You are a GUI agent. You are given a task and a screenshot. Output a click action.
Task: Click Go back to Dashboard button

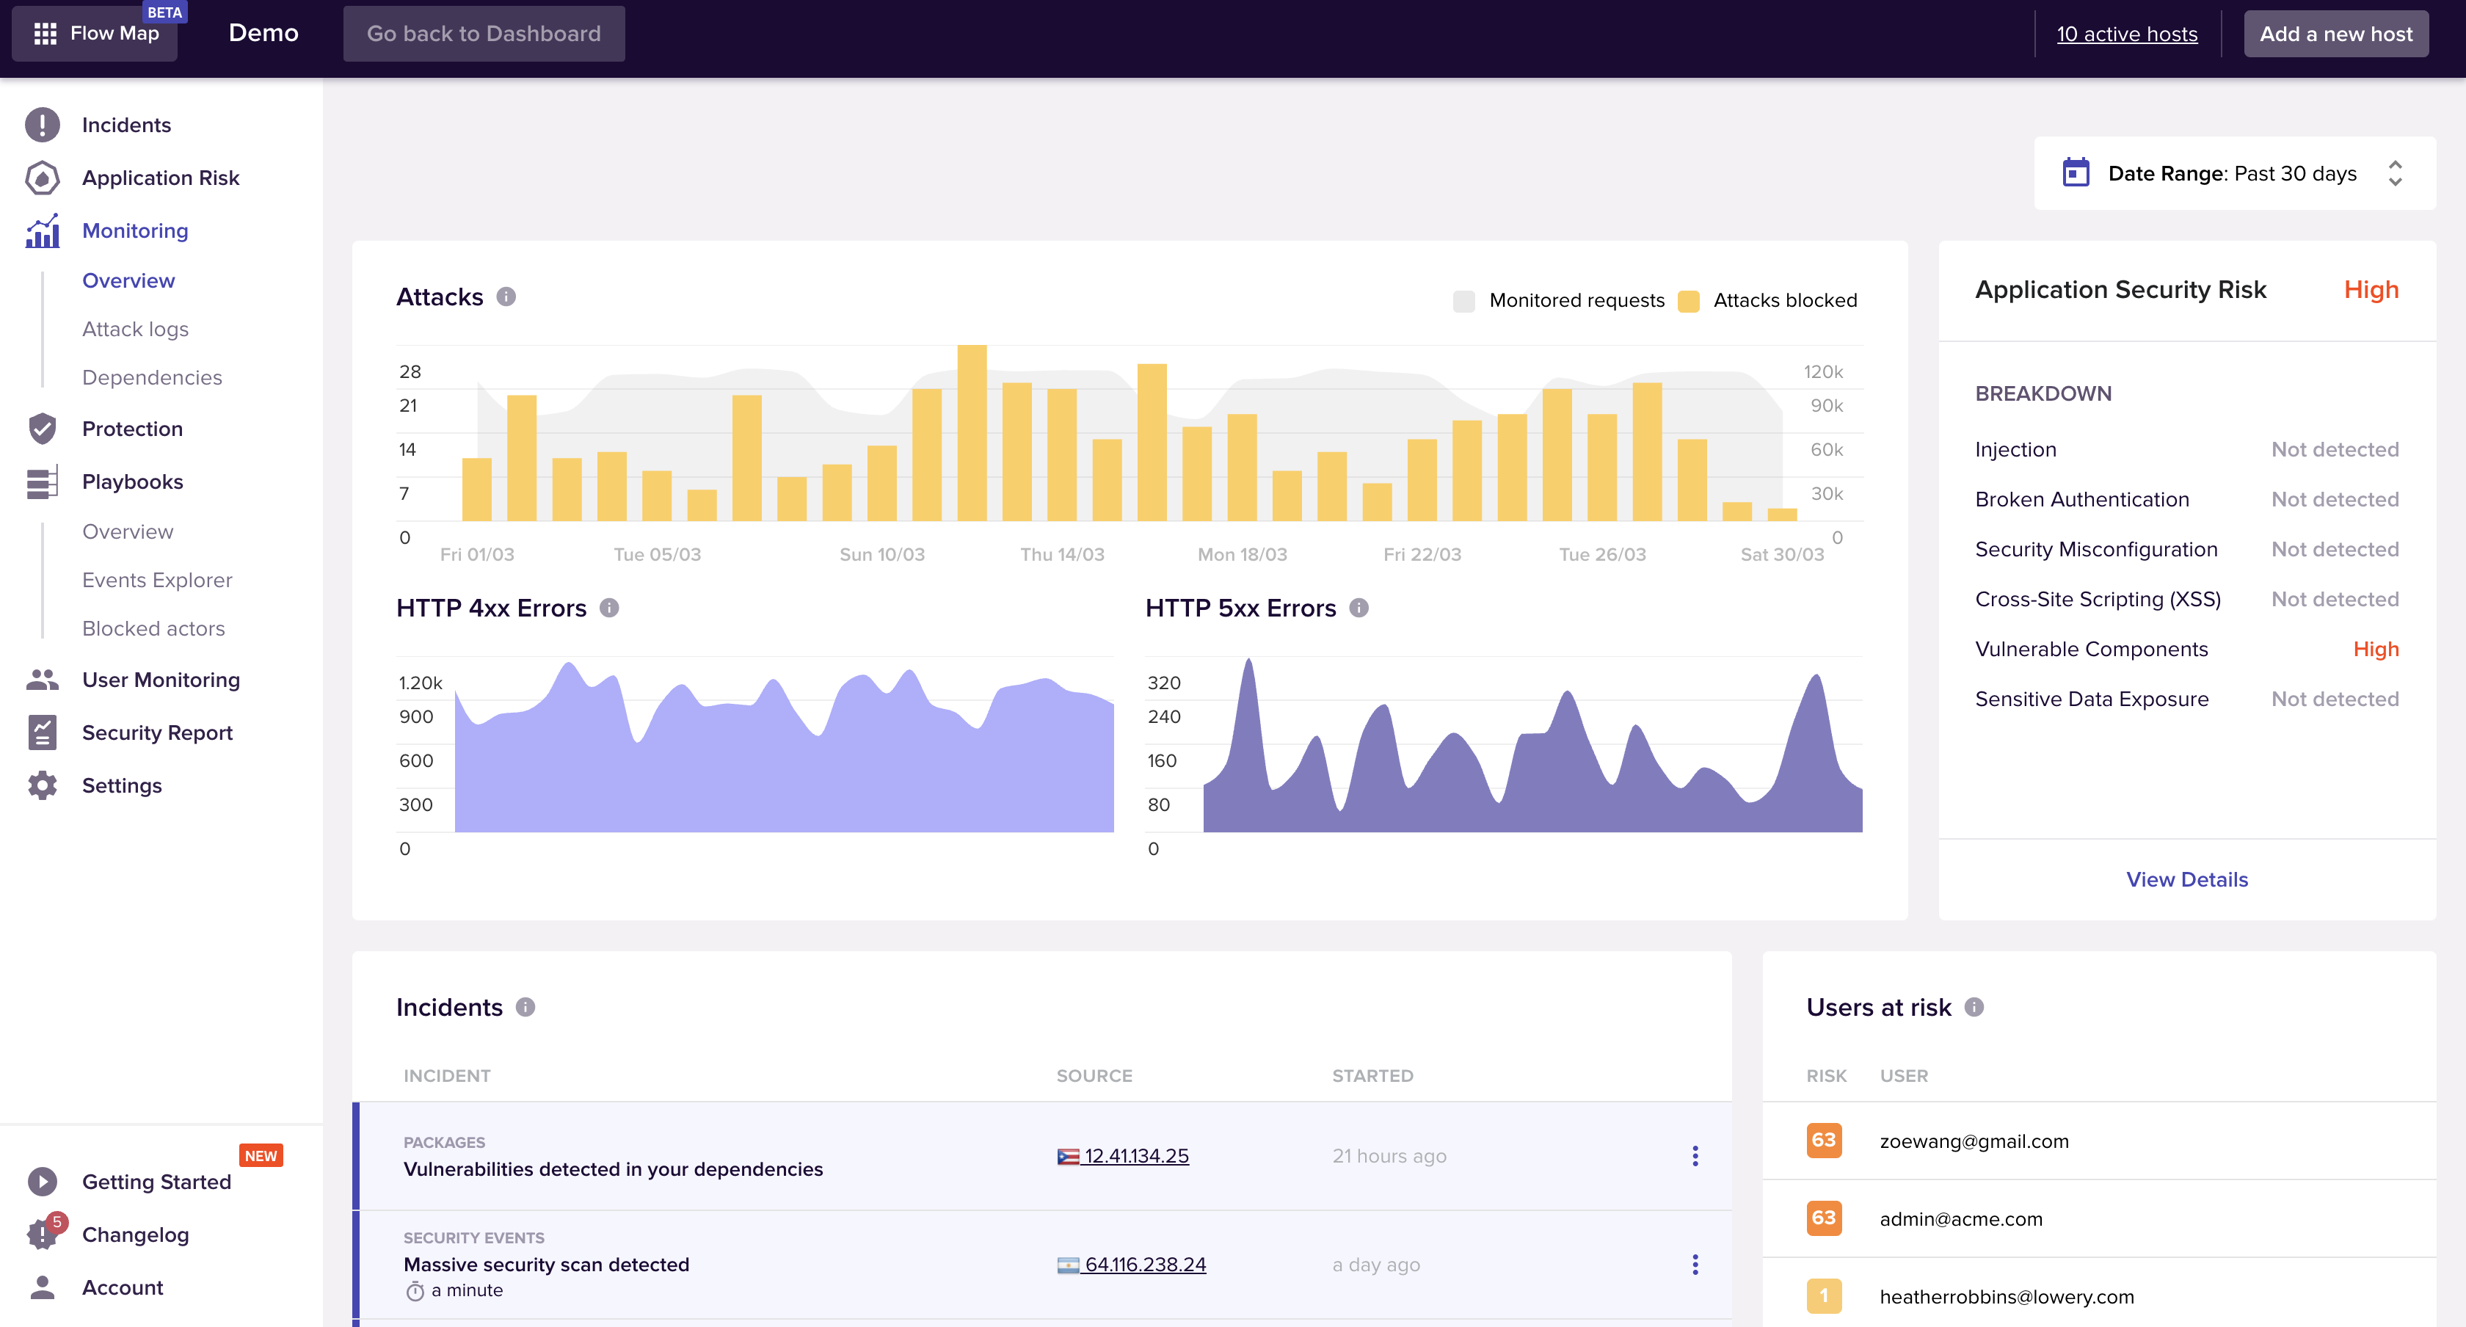click(x=484, y=34)
